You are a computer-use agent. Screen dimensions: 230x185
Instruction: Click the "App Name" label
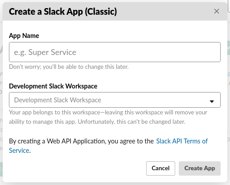(x=24, y=36)
